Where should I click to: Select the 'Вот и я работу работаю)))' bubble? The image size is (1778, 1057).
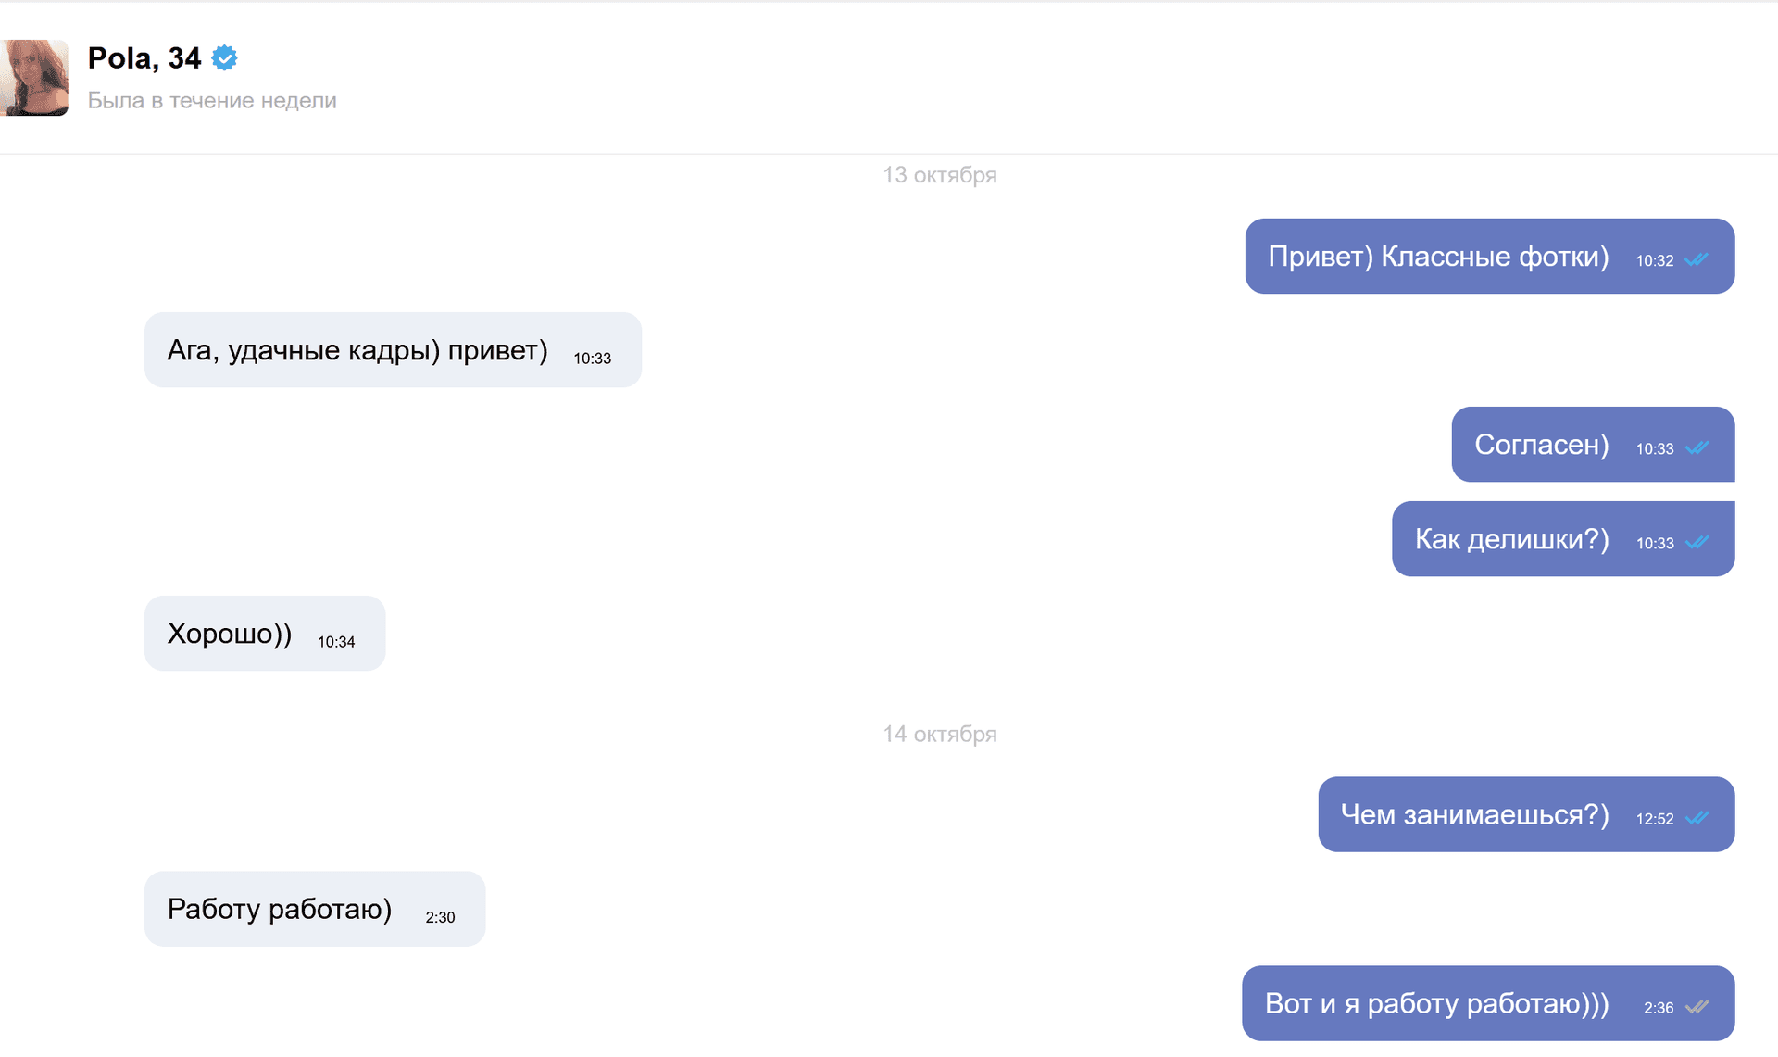1437,1003
